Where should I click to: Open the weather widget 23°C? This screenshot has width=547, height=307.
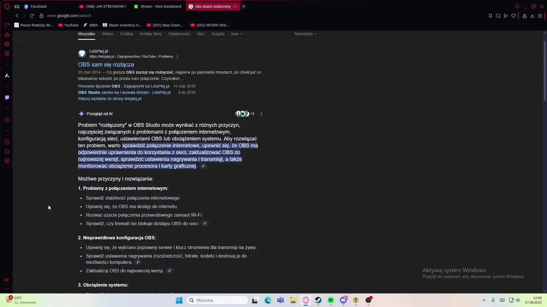pyautogui.click(x=21, y=300)
